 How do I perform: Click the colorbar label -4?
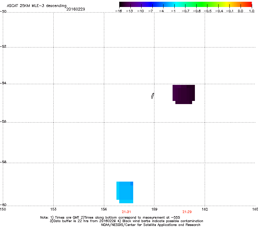pyautogui.click(x=161, y=11)
